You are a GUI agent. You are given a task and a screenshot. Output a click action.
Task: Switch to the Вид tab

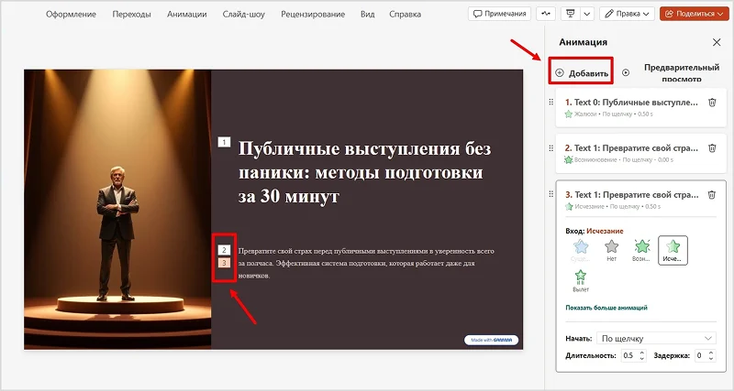(x=368, y=14)
